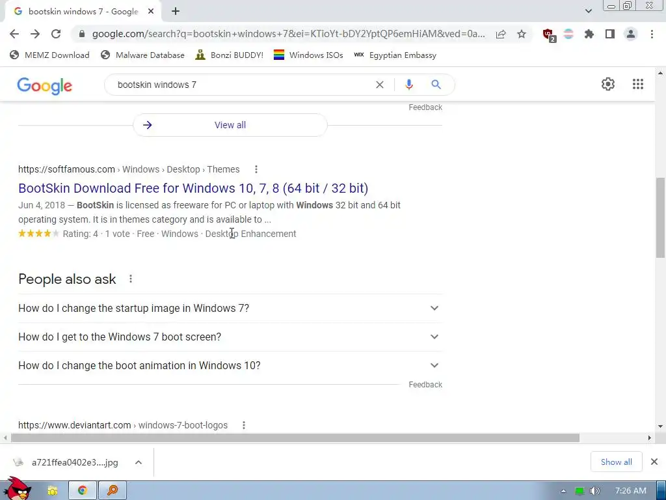Click Feedback below People also ask
The height and width of the screenshot is (500, 666).
425,385
